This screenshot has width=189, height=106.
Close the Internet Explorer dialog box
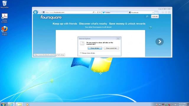pos(118,39)
